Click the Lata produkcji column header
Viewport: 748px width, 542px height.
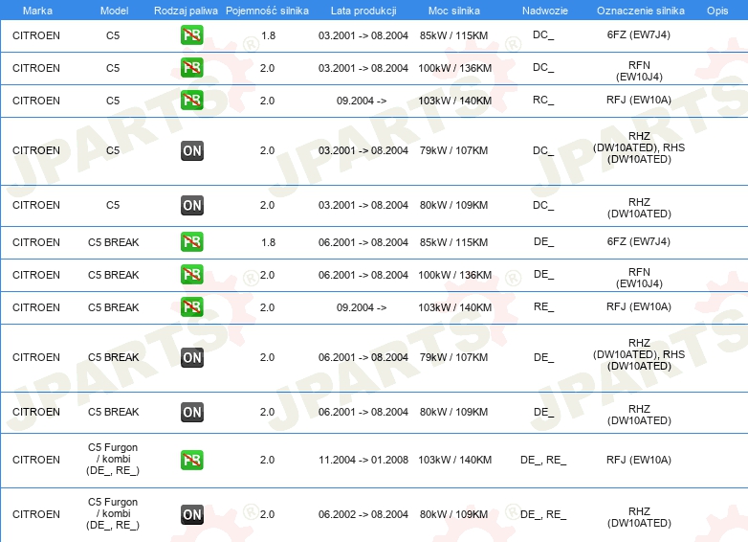(363, 11)
